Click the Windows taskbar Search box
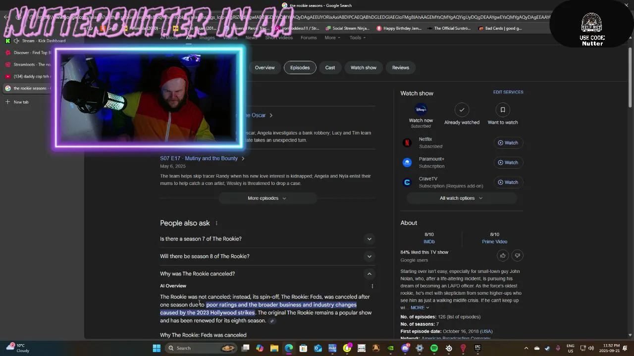Screen dimensions: 634x356 tap(201, 348)
